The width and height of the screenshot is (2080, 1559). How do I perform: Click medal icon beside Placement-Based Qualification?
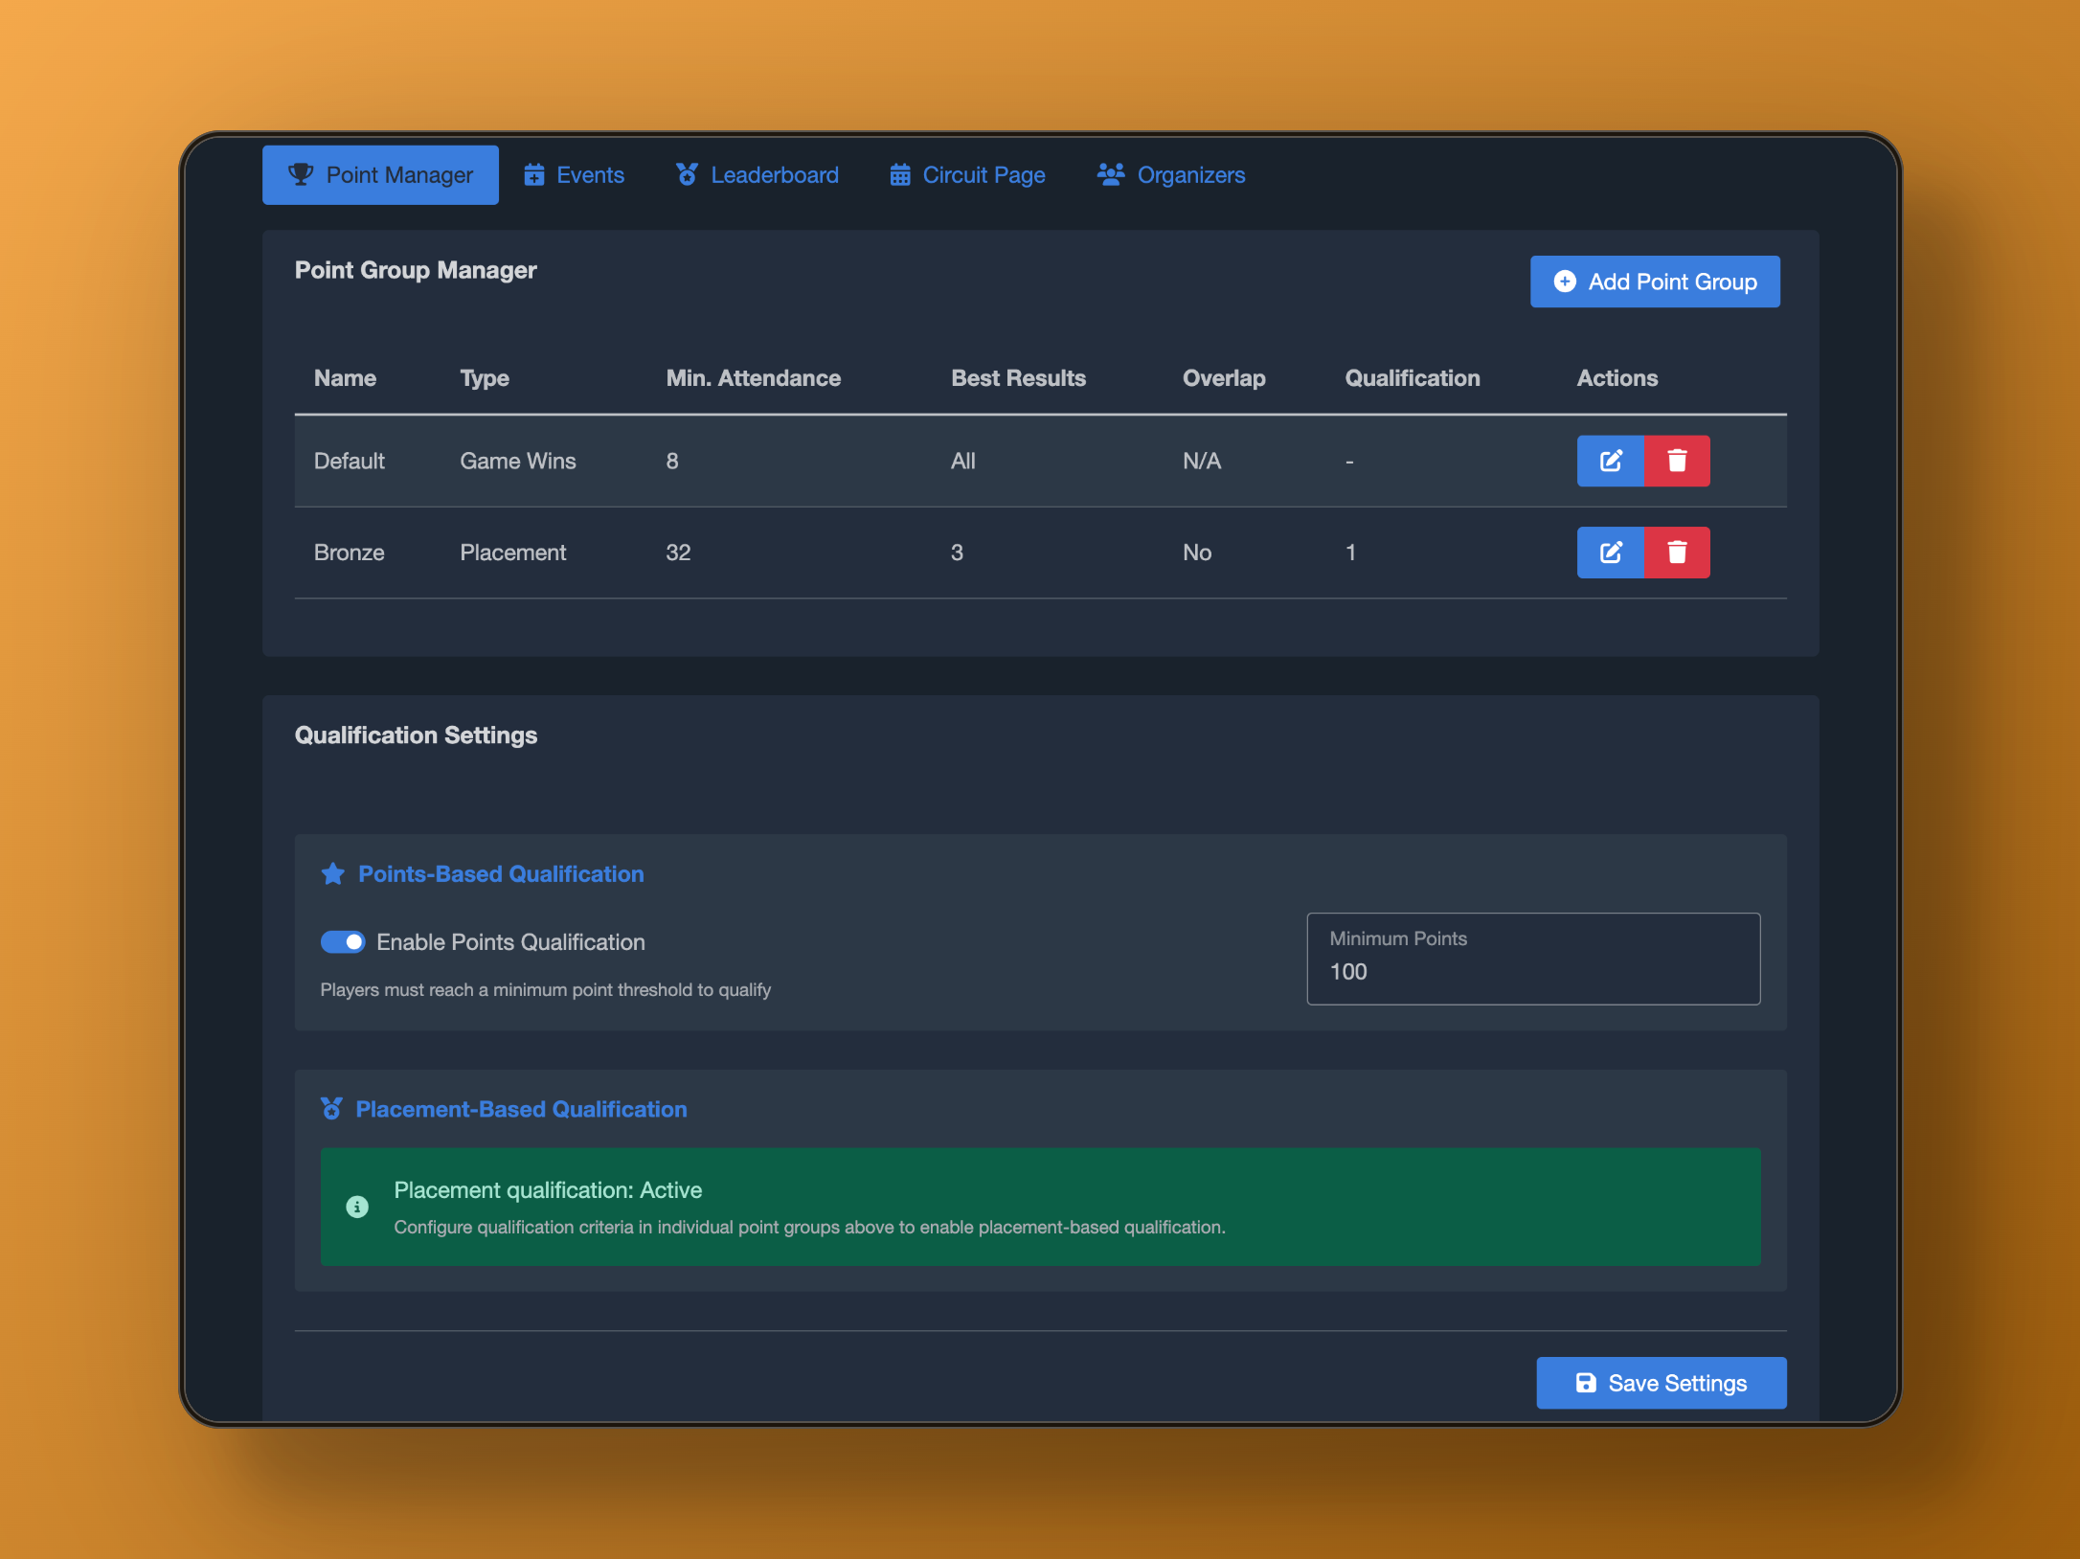(331, 1109)
